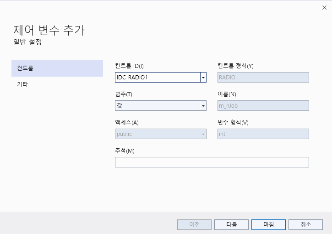Click the 제어 변수 추가 title heading
Screen dimensions: 332x234
49,31
